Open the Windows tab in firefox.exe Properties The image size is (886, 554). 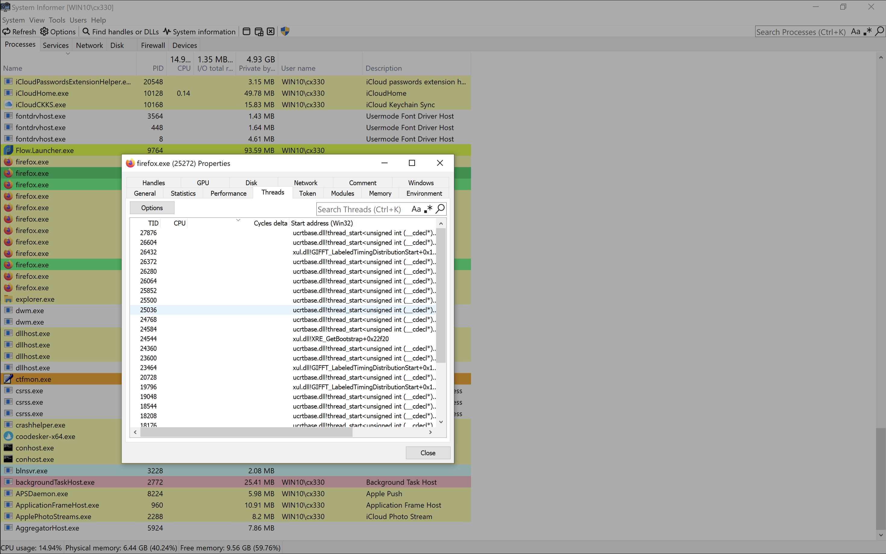421,182
